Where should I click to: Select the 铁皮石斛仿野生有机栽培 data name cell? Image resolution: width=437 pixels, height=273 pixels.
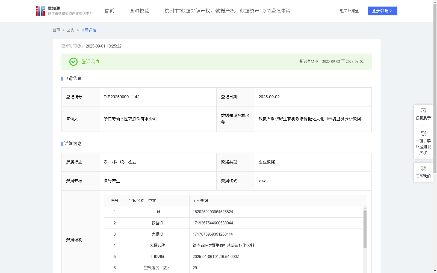coord(313,119)
